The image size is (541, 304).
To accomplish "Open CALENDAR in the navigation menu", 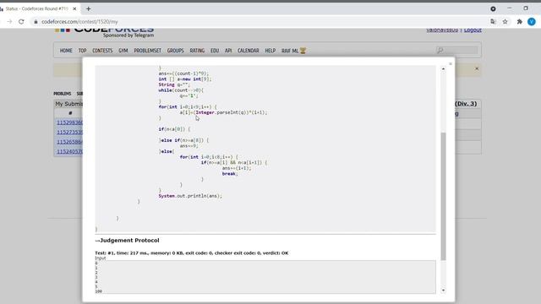I will [x=248, y=51].
